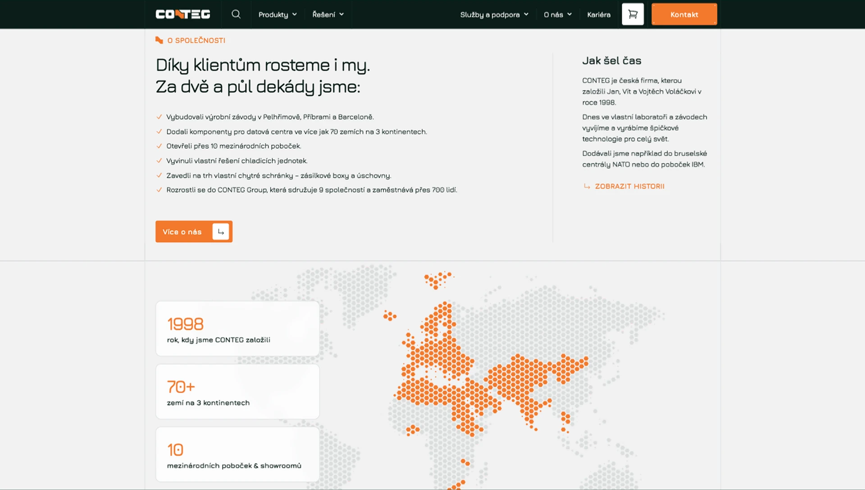Click the paragraph about founders Voláčkovi 1998
The width and height of the screenshot is (865, 490).
[642, 91]
